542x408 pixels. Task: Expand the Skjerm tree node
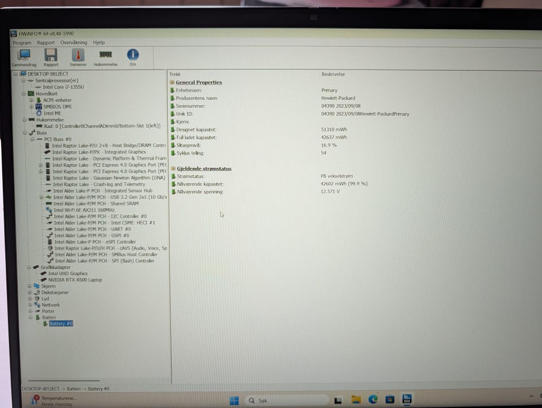[x=30, y=286]
